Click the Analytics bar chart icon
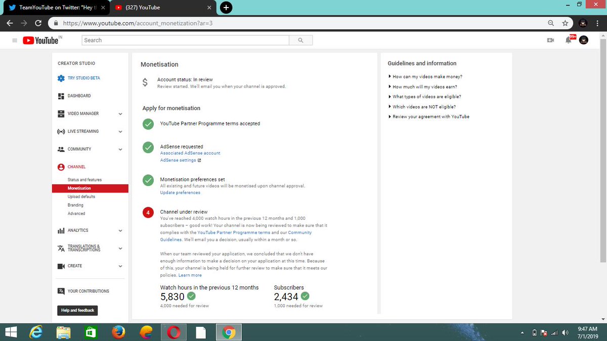 coord(61,230)
